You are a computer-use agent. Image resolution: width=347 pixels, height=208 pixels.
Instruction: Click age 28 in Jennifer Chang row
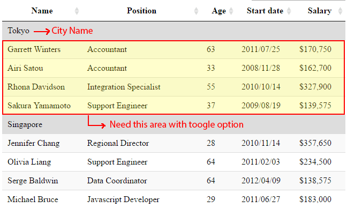(x=211, y=143)
